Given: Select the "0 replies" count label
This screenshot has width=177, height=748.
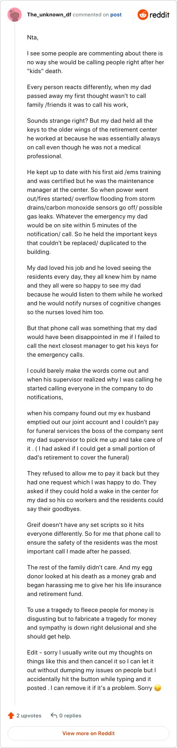Looking at the screenshot, I should pyautogui.click(x=70, y=715).
